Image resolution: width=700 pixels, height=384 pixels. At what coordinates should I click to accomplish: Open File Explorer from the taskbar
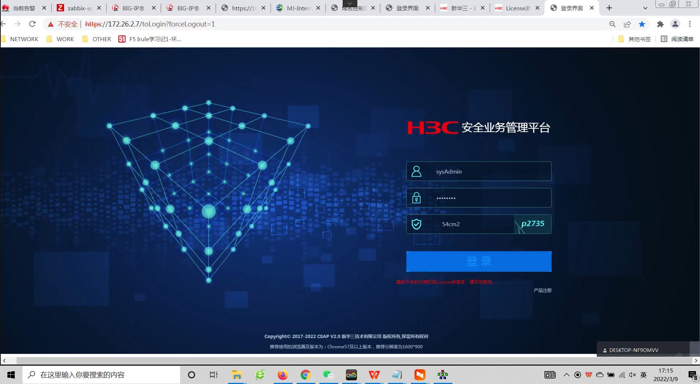point(237,375)
